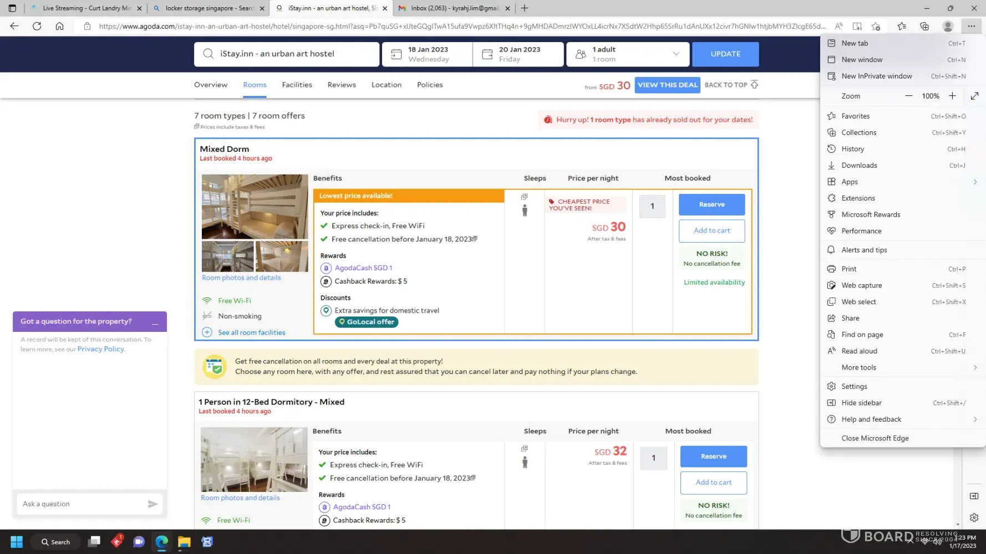
Task: Open the Mixed Dorm room quantity selector
Action: pos(652,206)
